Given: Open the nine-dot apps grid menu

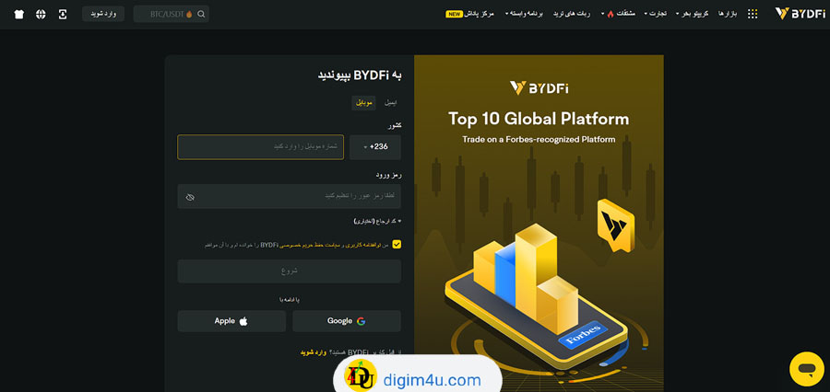Looking at the screenshot, I should tap(753, 15).
